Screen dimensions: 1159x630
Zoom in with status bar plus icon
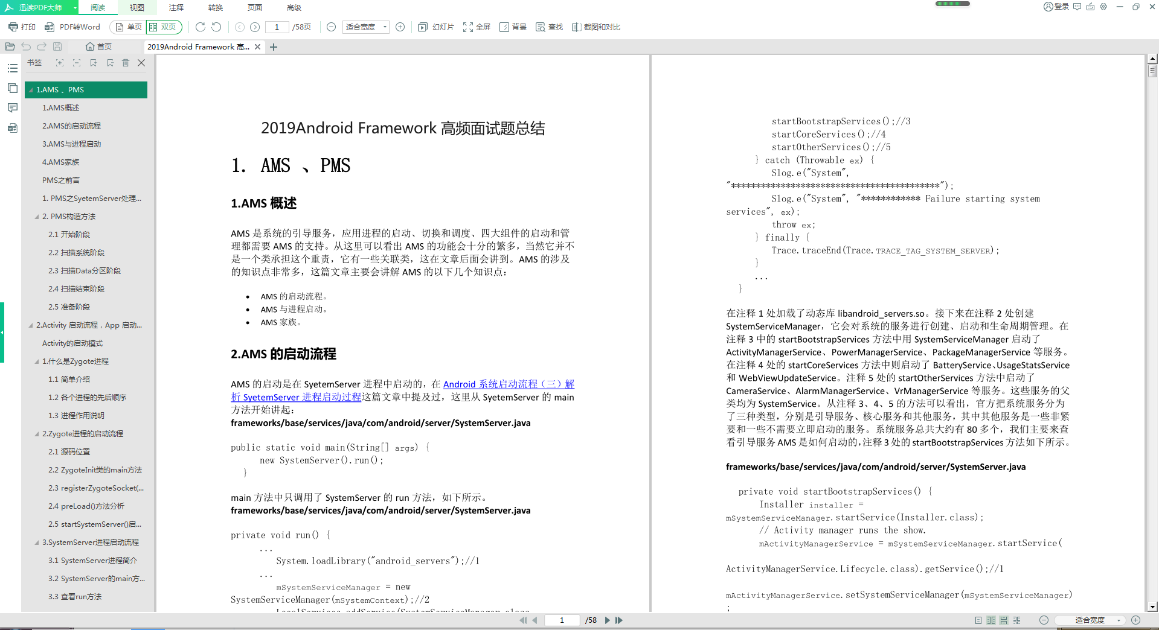(x=1135, y=620)
